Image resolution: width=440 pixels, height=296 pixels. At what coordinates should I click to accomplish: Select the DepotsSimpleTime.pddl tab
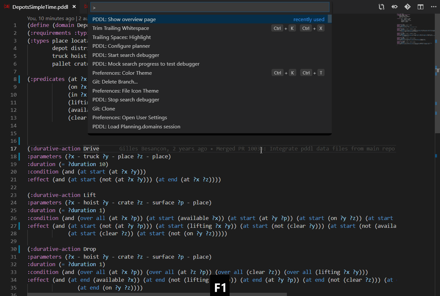[x=40, y=7]
